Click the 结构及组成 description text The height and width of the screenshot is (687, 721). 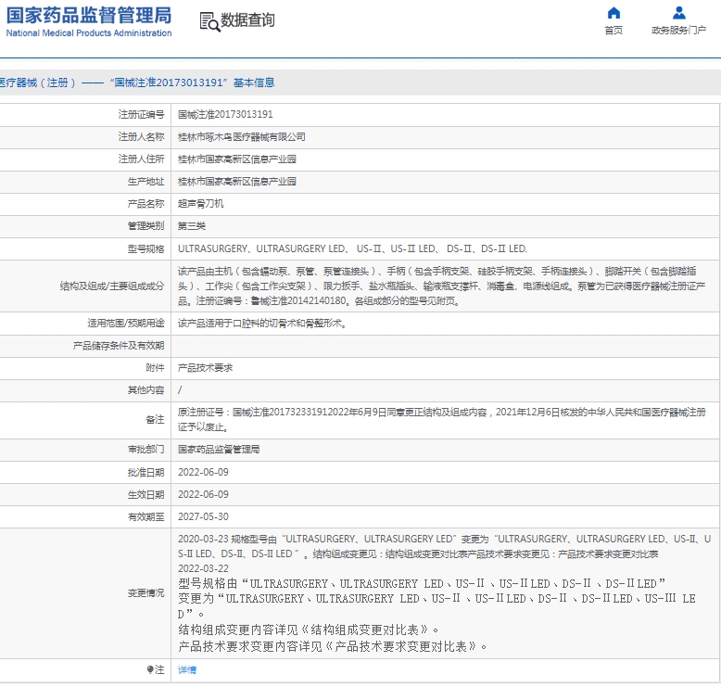441,286
